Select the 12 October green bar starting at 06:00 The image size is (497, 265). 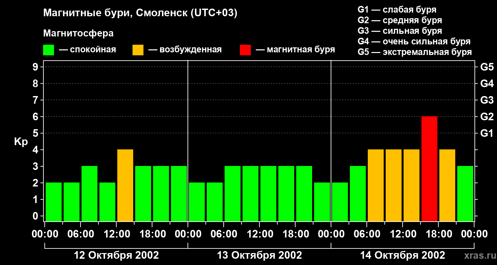(x=89, y=193)
